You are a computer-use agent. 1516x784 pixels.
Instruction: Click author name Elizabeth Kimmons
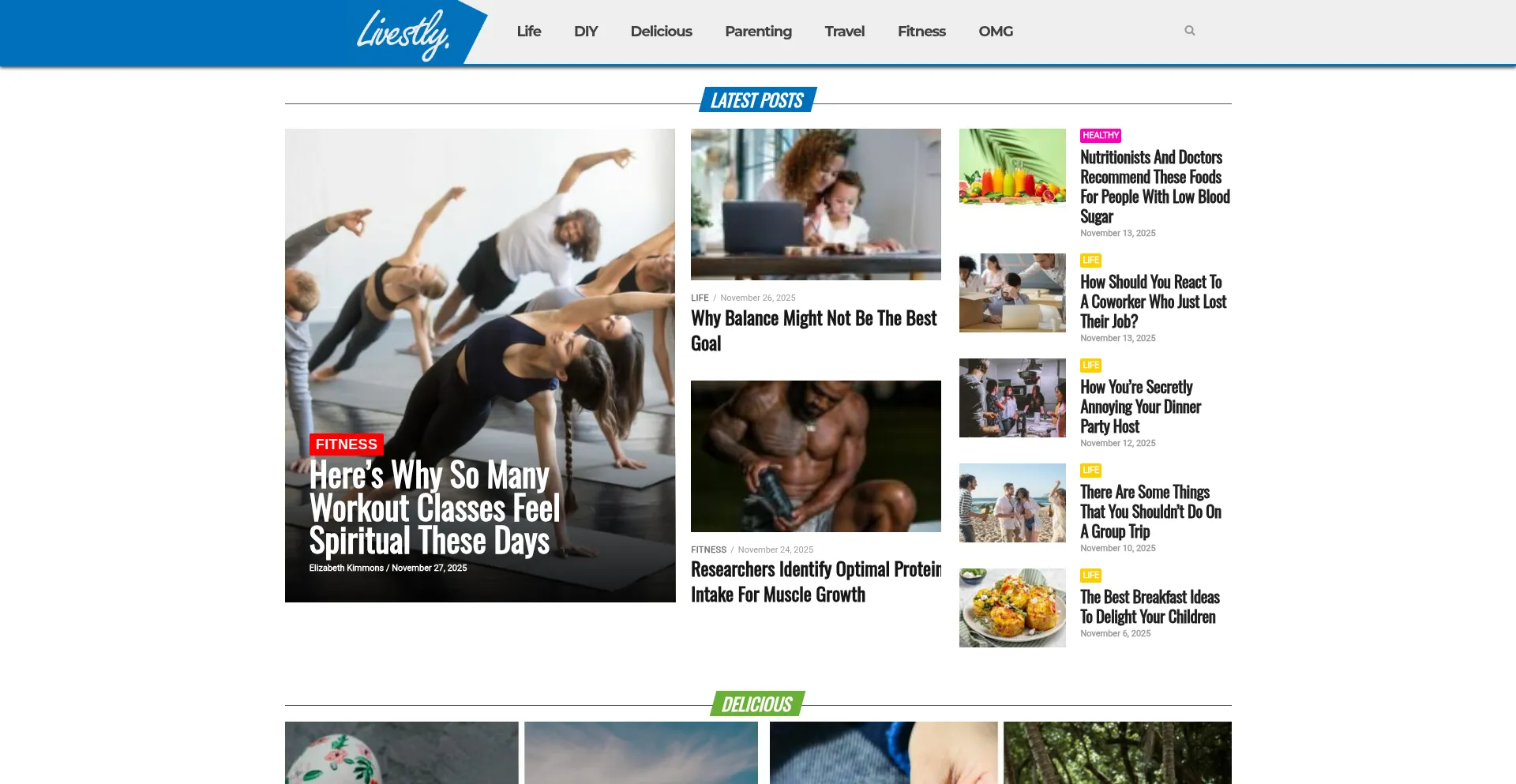point(346,568)
